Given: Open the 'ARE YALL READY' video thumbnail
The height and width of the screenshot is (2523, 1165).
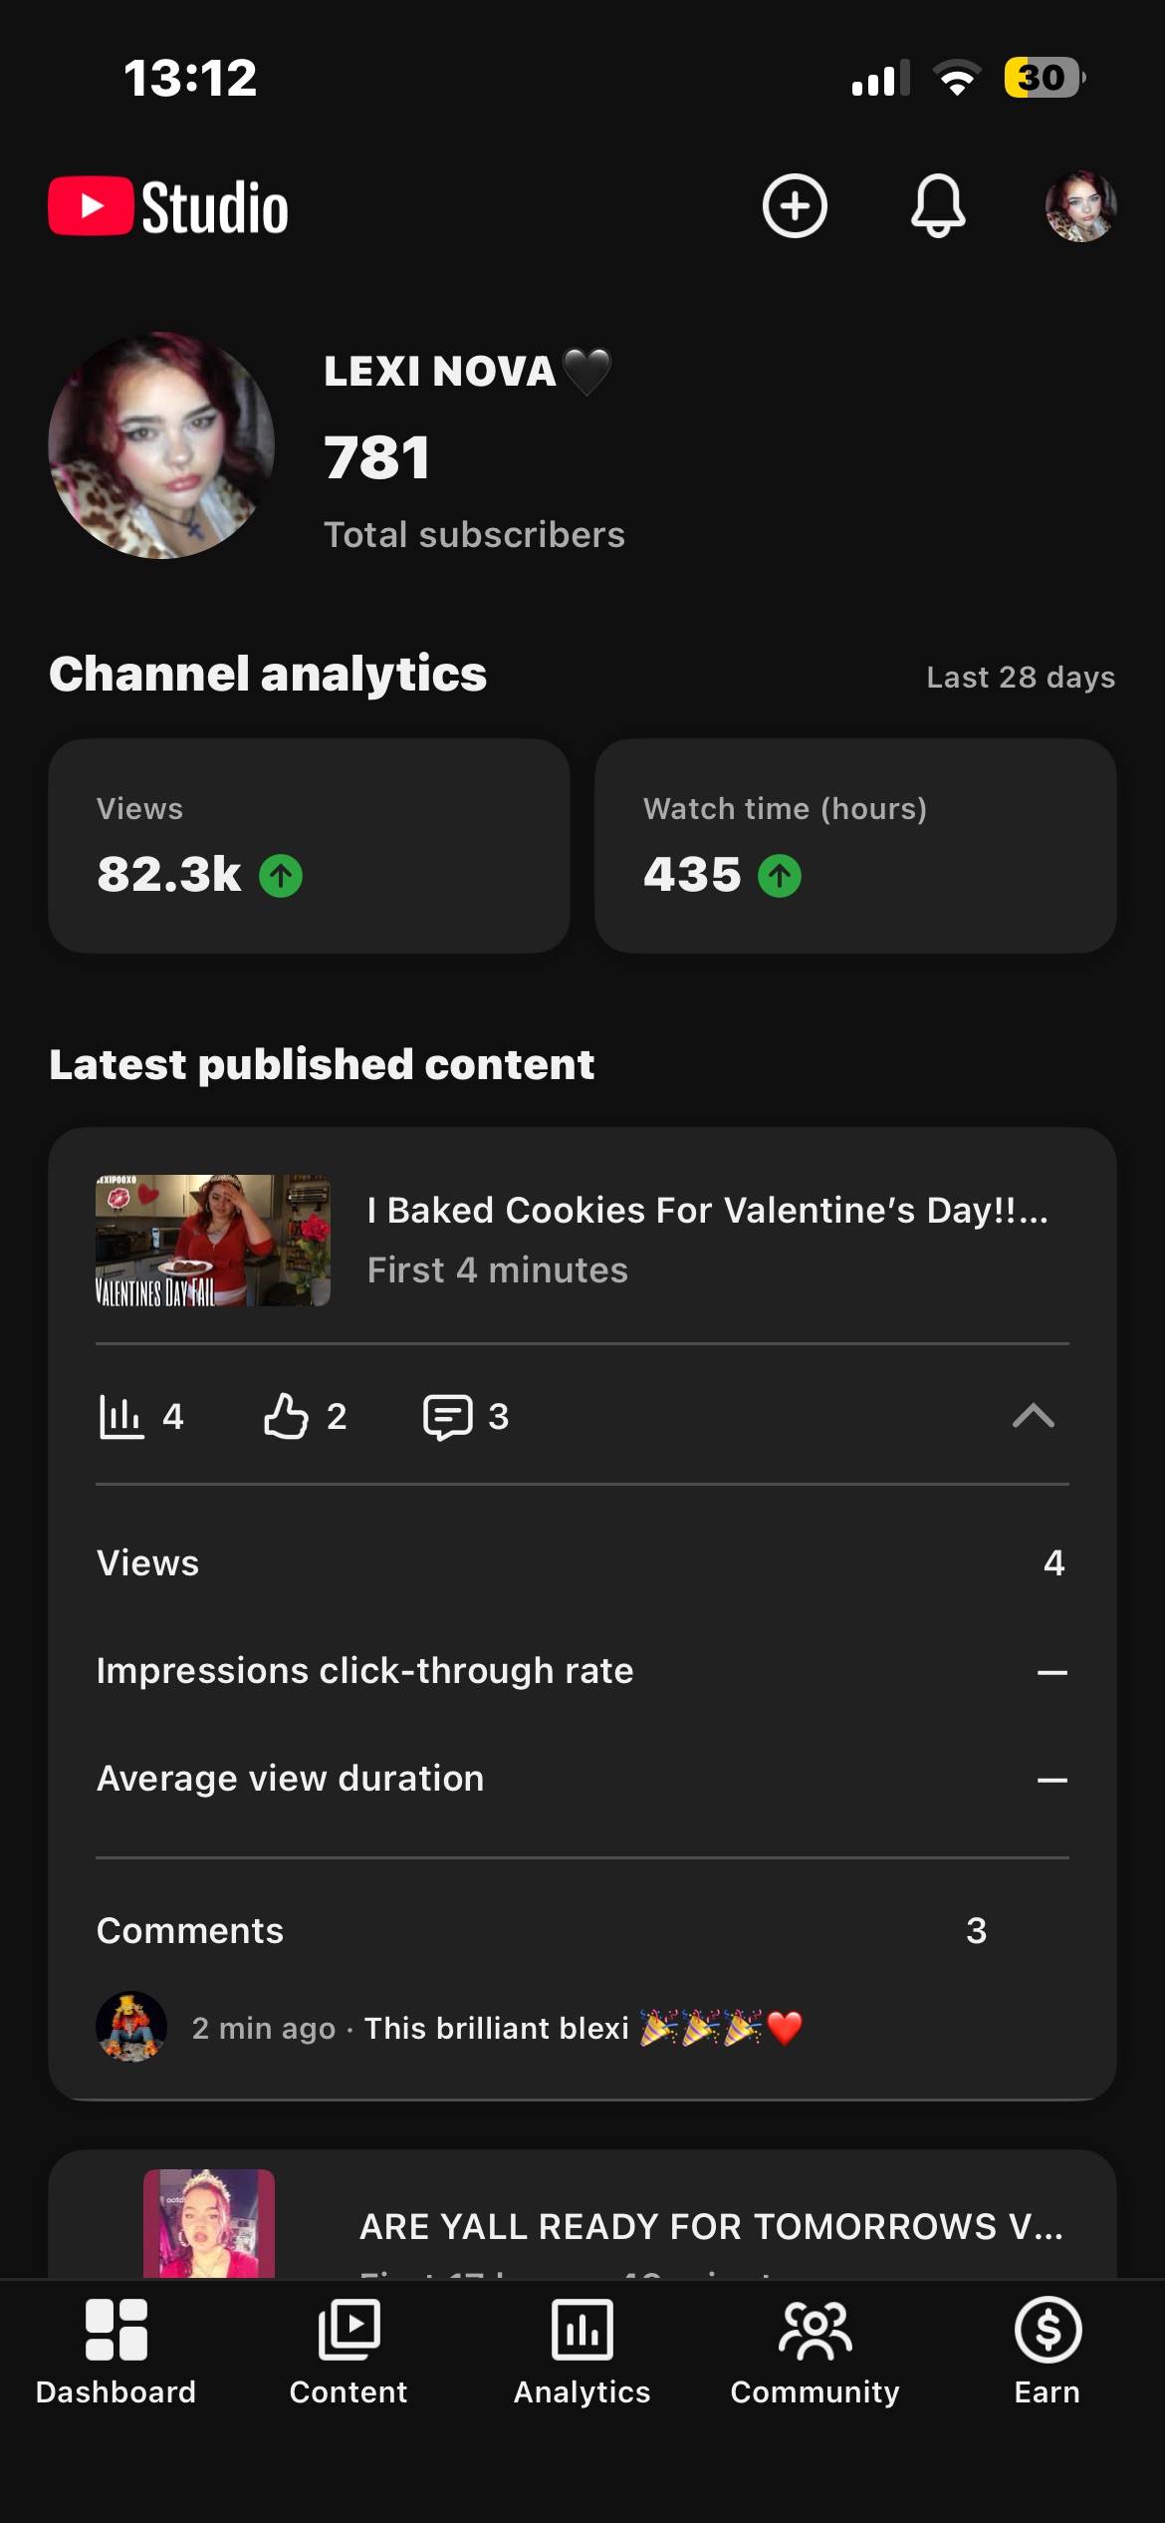Looking at the screenshot, I should pyautogui.click(x=209, y=2223).
